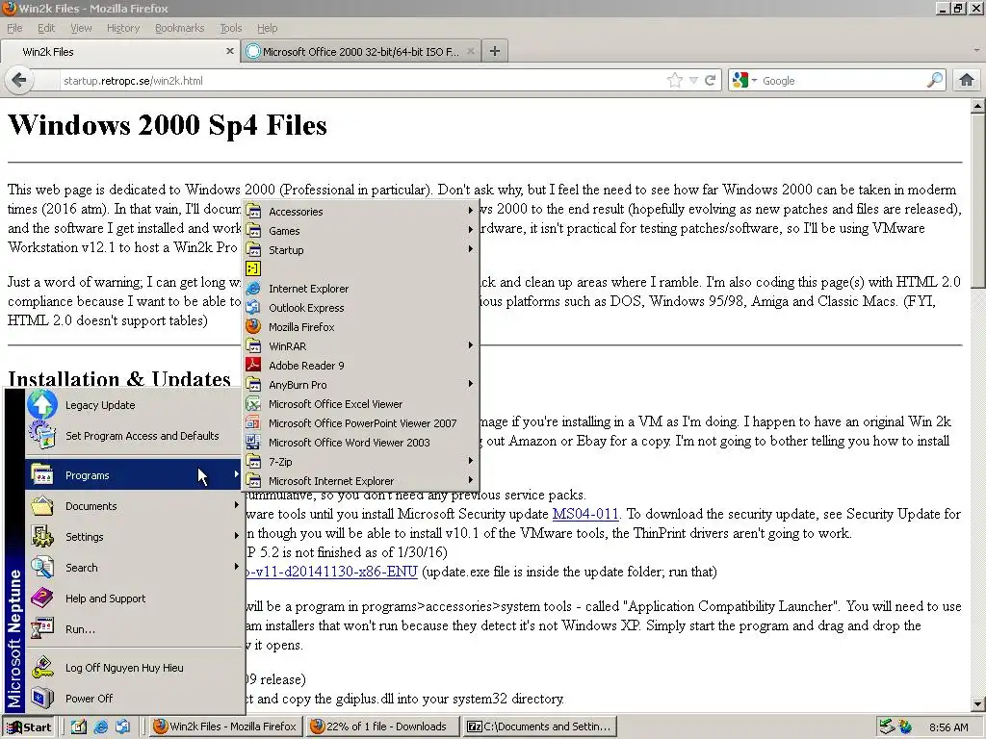Open the URL history dropdown arrow
This screenshot has height=739, width=986.
693,81
